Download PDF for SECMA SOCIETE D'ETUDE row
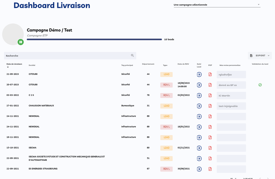The width and height of the screenshot is (275, 179). click(210, 158)
